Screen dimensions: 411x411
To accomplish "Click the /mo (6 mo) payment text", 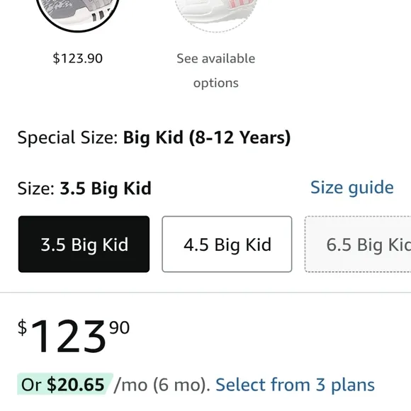I will click(162, 385).
